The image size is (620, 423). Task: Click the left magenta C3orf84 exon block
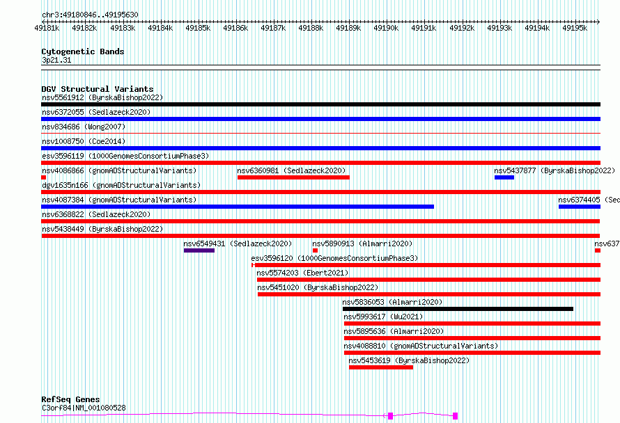click(x=390, y=416)
